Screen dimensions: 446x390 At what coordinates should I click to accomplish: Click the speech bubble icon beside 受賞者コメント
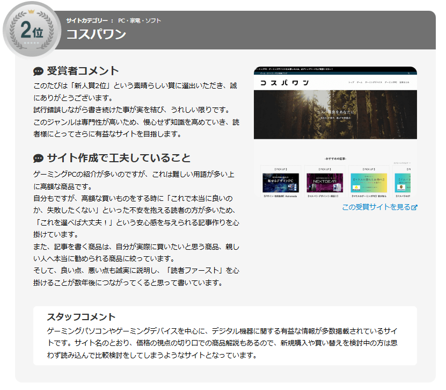click(38, 71)
